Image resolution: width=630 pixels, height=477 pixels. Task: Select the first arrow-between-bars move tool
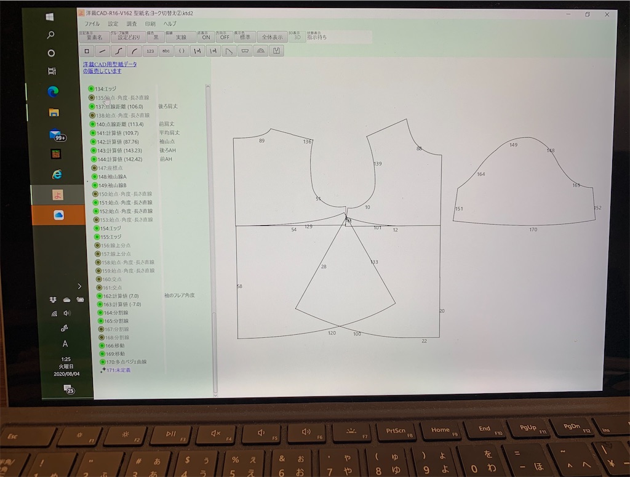click(x=197, y=51)
